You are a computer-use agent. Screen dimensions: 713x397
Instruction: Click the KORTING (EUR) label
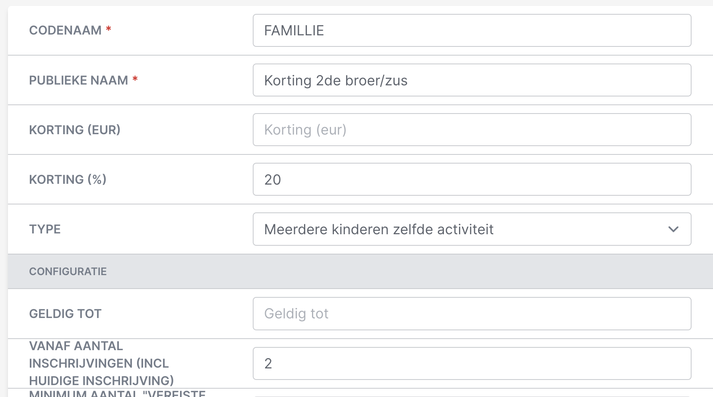pyautogui.click(x=75, y=130)
